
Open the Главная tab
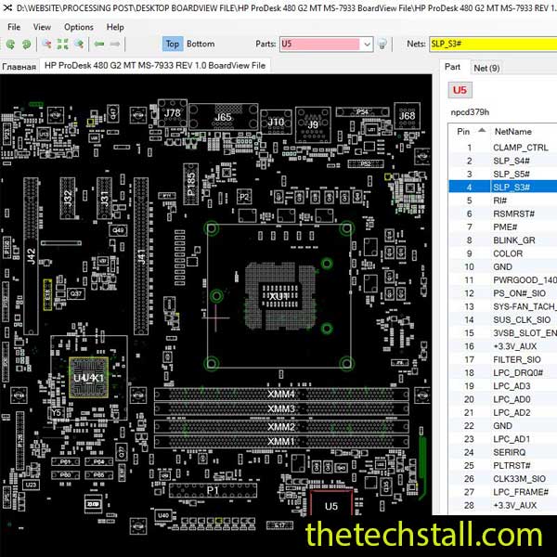click(19, 66)
